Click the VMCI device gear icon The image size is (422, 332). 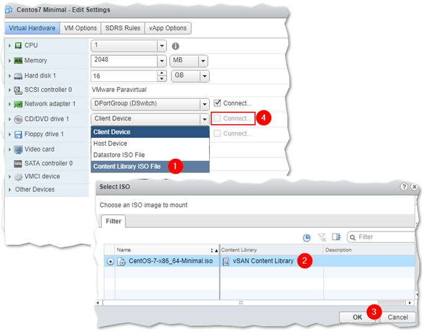18,177
